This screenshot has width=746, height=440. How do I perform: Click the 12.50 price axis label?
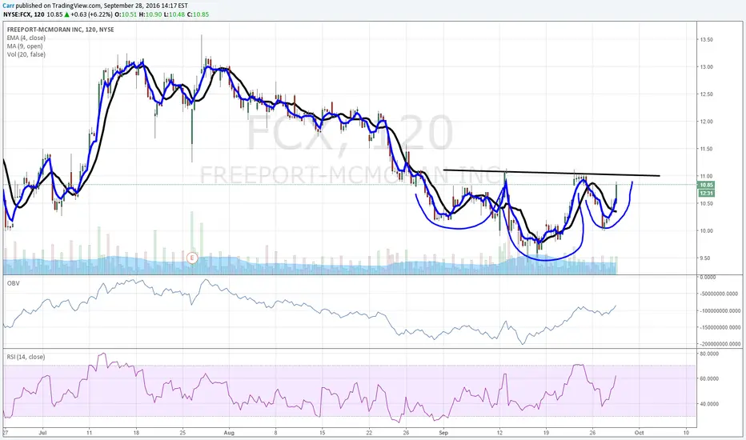coord(707,94)
